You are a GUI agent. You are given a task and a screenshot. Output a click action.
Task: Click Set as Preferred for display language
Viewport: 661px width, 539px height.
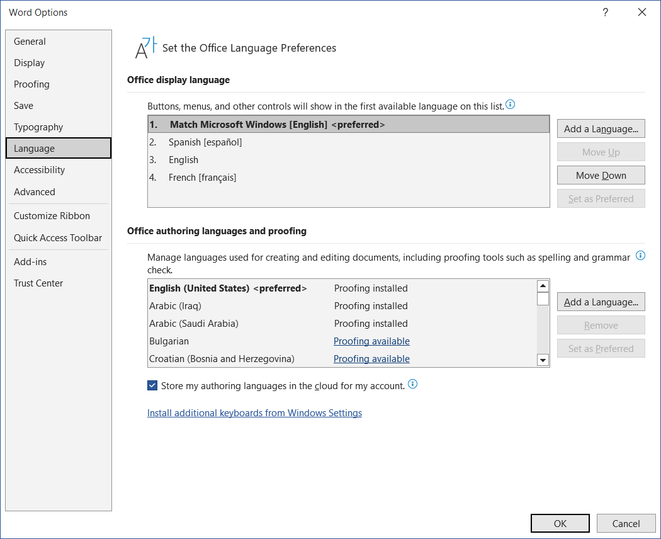pyautogui.click(x=601, y=198)
